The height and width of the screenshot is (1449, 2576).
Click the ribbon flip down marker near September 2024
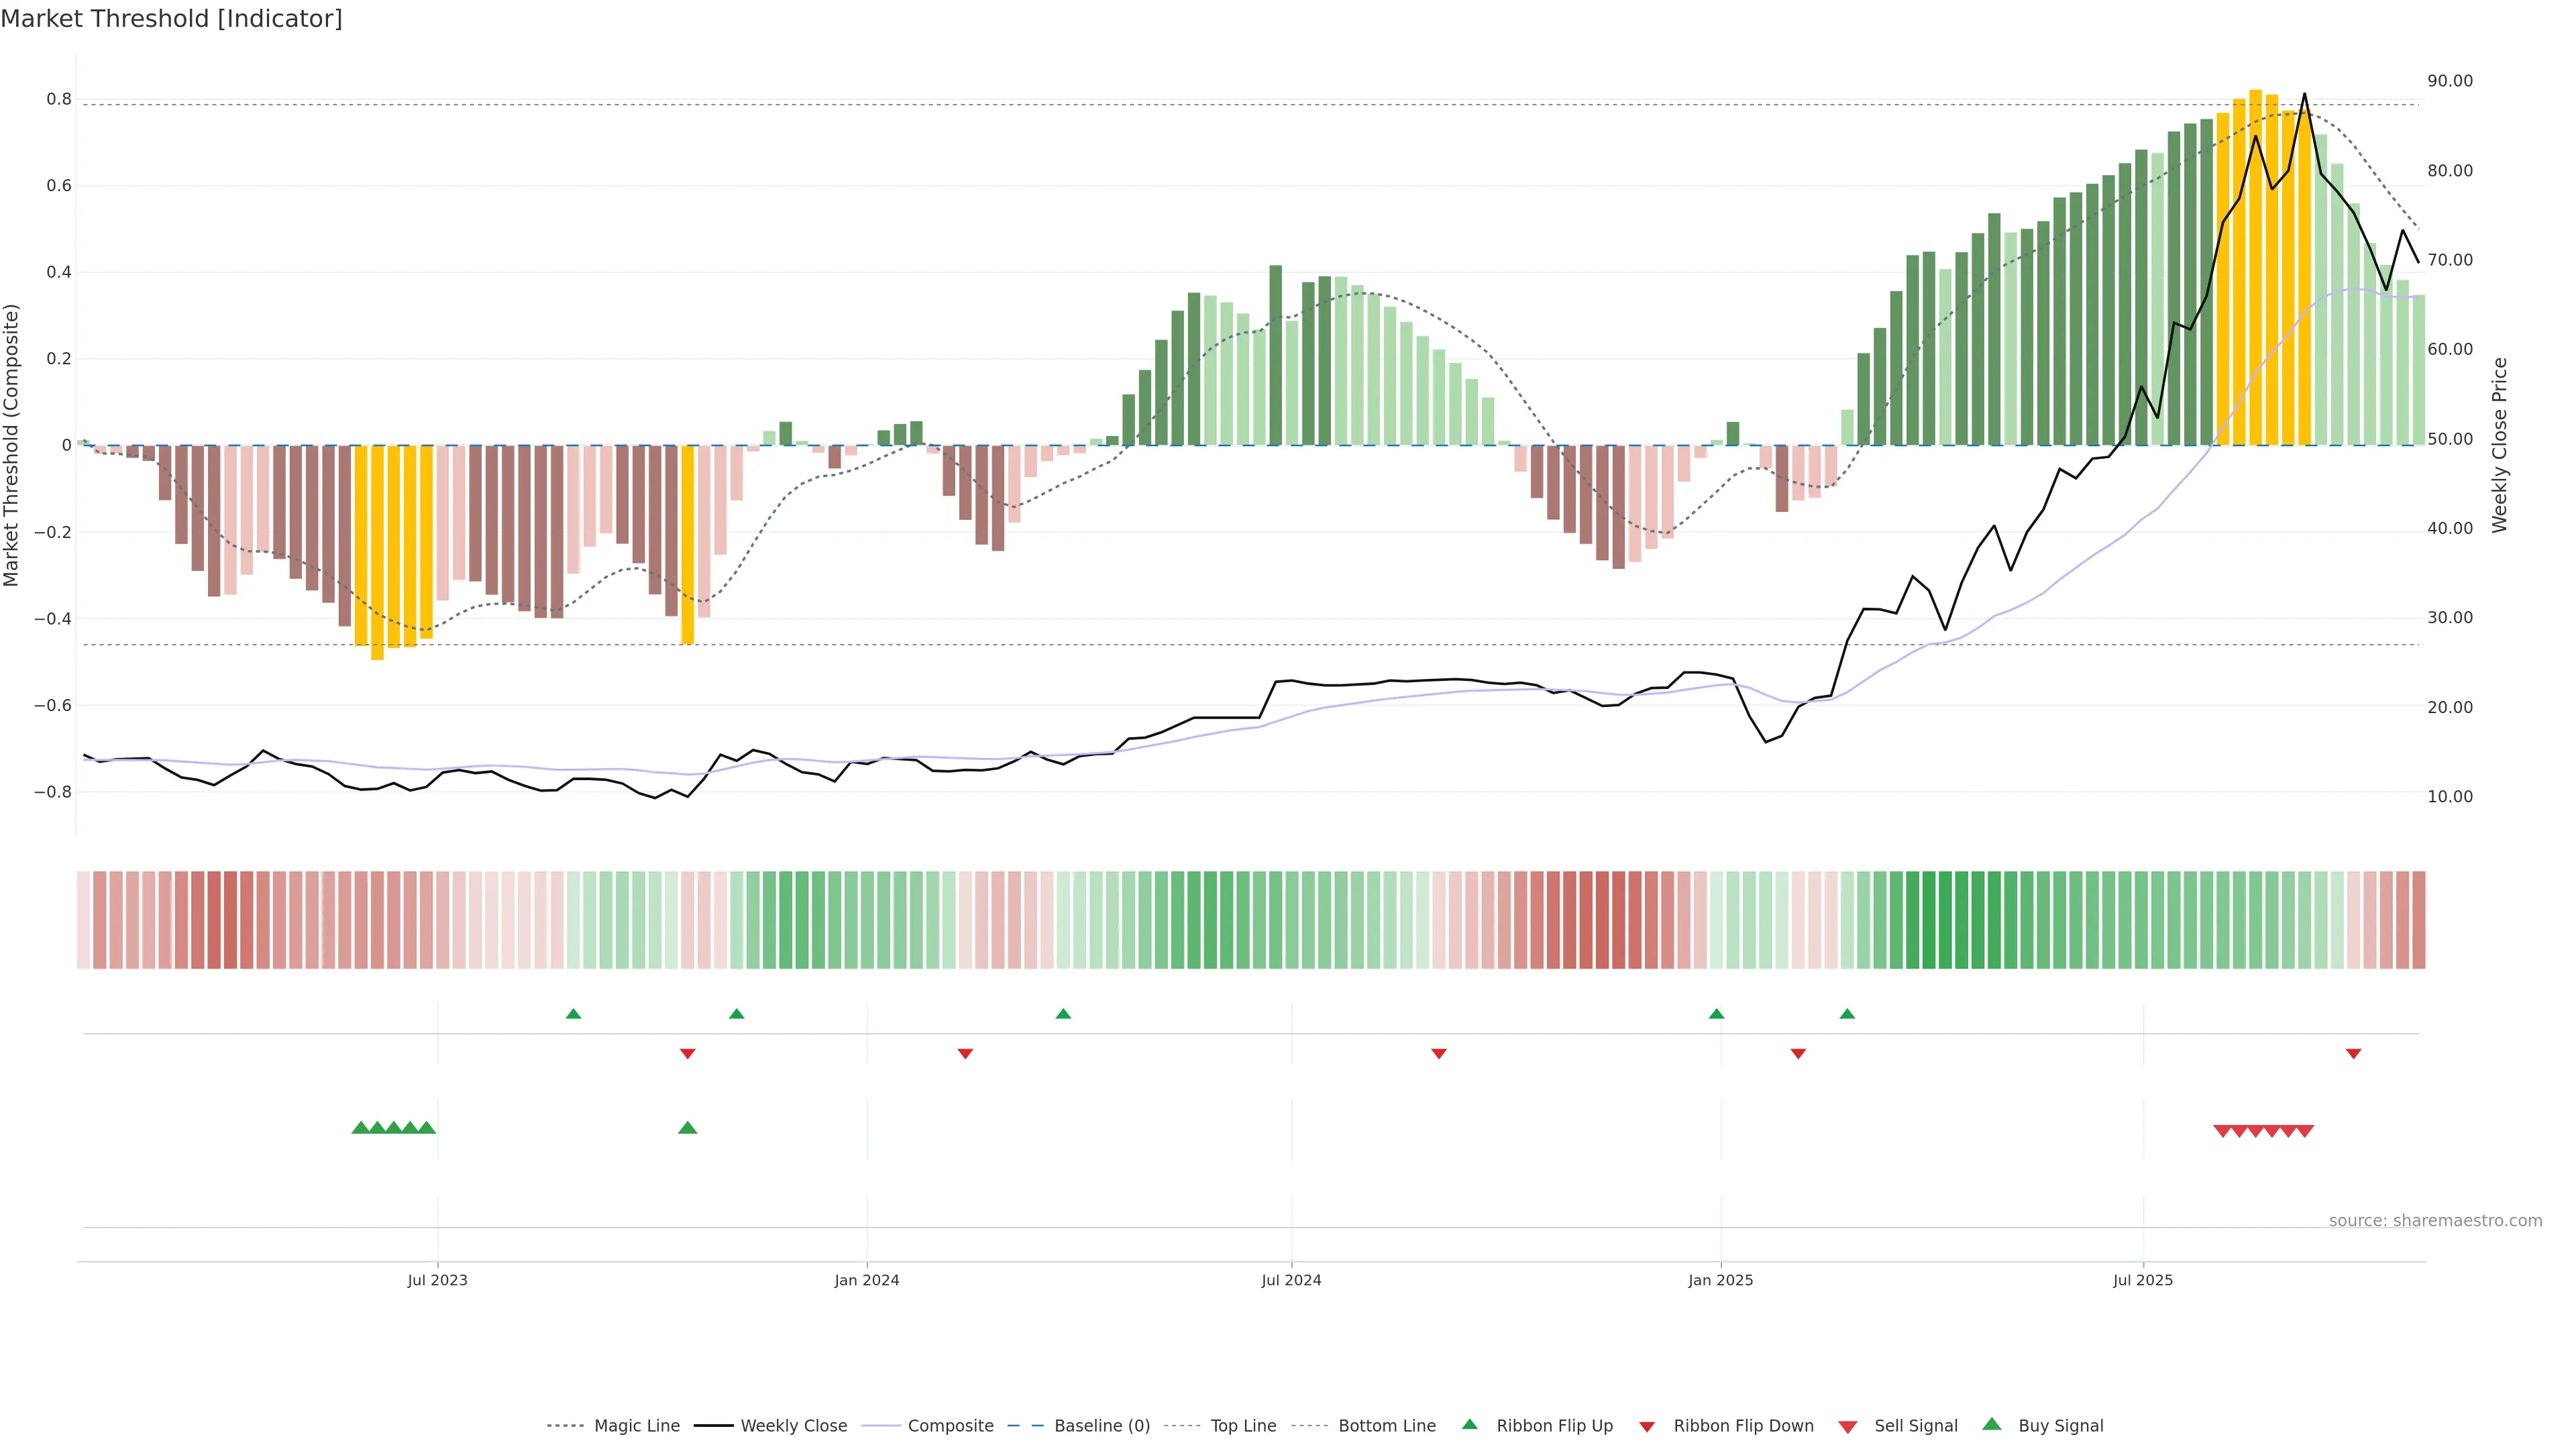tap(1439, 1054)
